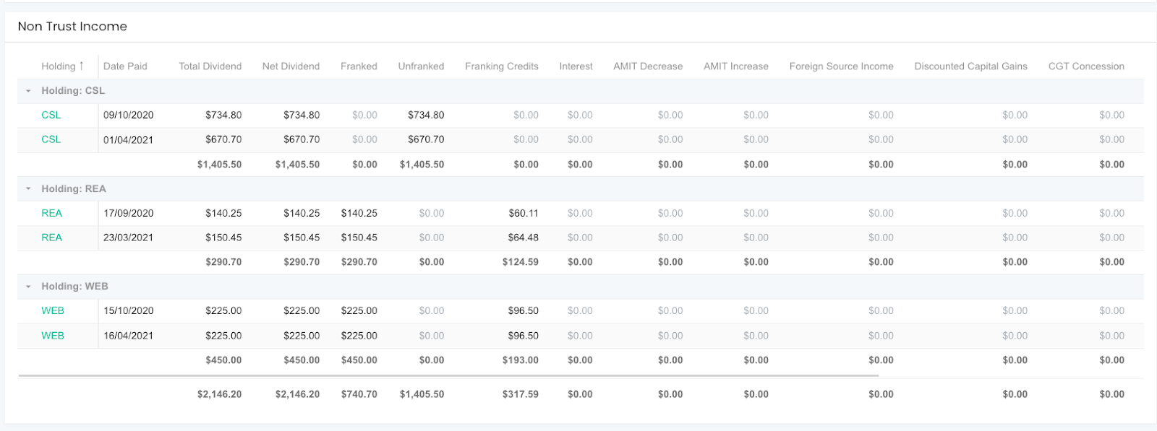Collapse the Holding: REA group
Screen dimensions: 1157x431
tap(28, 188)
